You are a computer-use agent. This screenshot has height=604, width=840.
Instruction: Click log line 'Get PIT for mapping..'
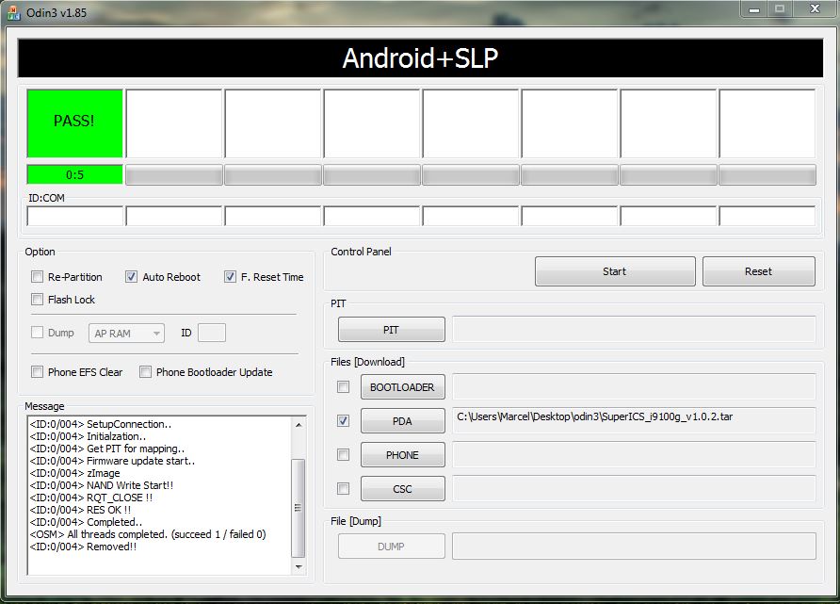pyautogui.click(x=107, y=449)
